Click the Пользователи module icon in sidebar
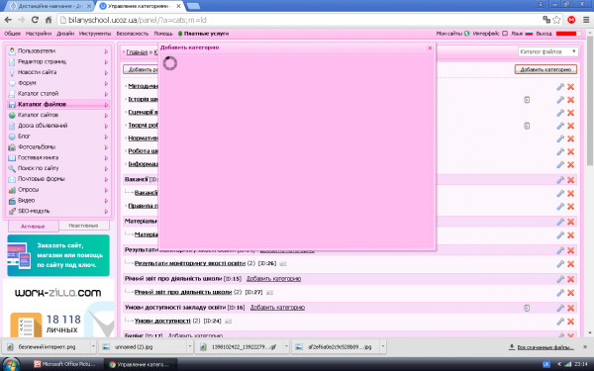 pyautogui.click(x=12, y=50)
